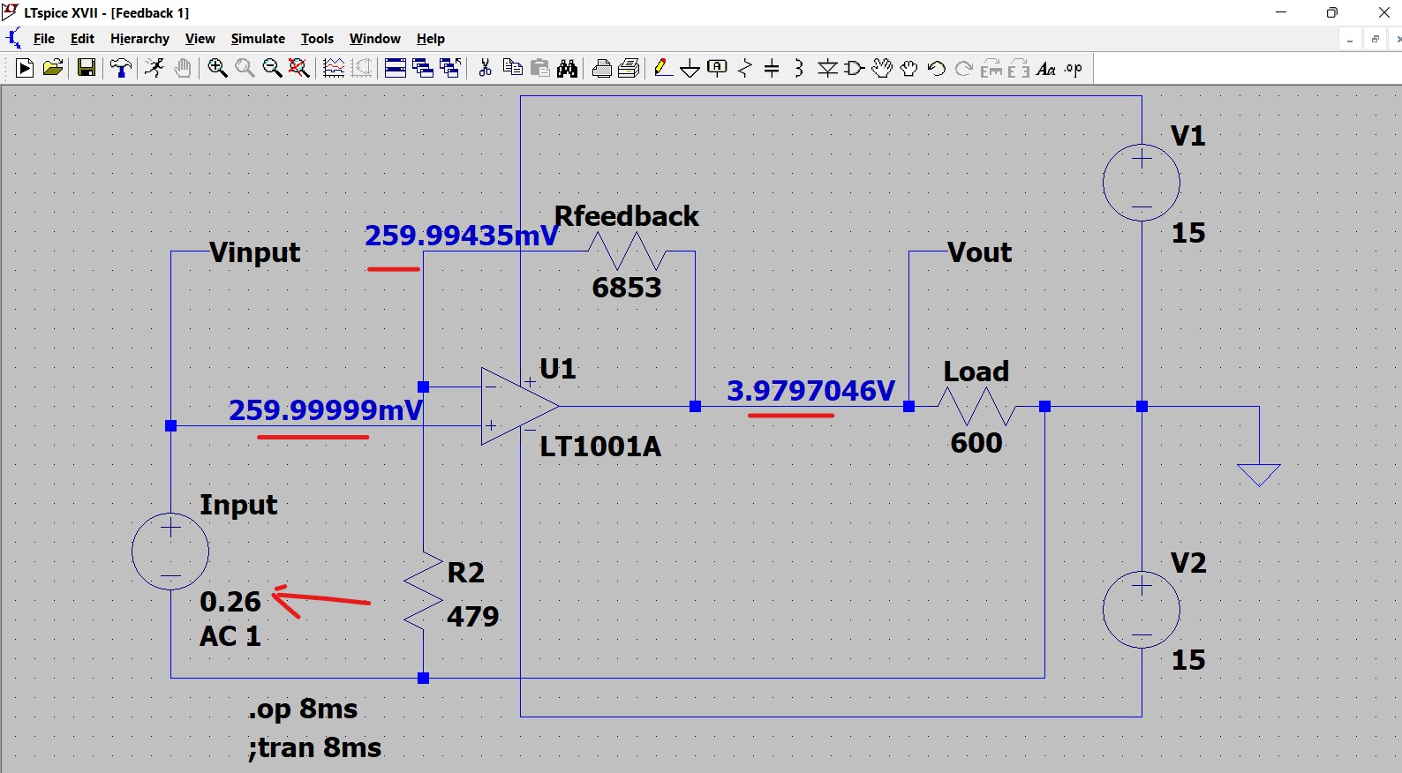Open the Tools menu
Viewport: 1402px width, 773px height.
(x=317, y=39)
